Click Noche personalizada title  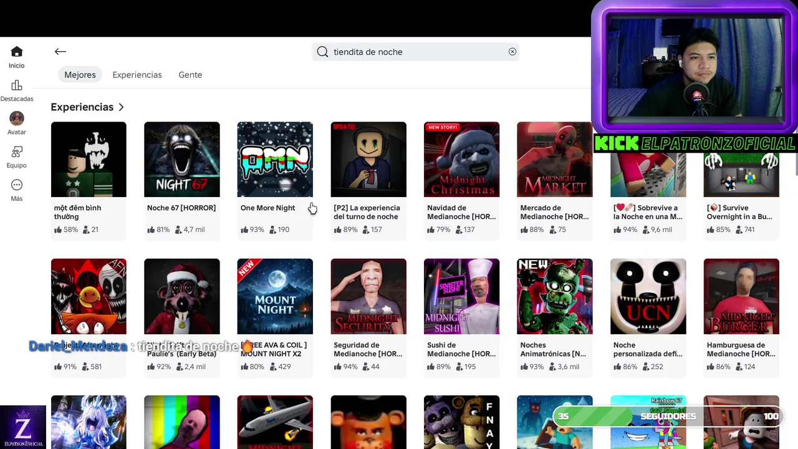(x=648, y=349)
